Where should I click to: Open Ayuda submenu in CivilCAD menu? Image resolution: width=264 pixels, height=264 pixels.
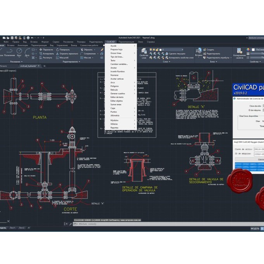pos(121,46)
